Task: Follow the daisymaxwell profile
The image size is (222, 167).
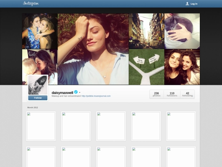Action: pyautogui.click(x=38, y=98)
